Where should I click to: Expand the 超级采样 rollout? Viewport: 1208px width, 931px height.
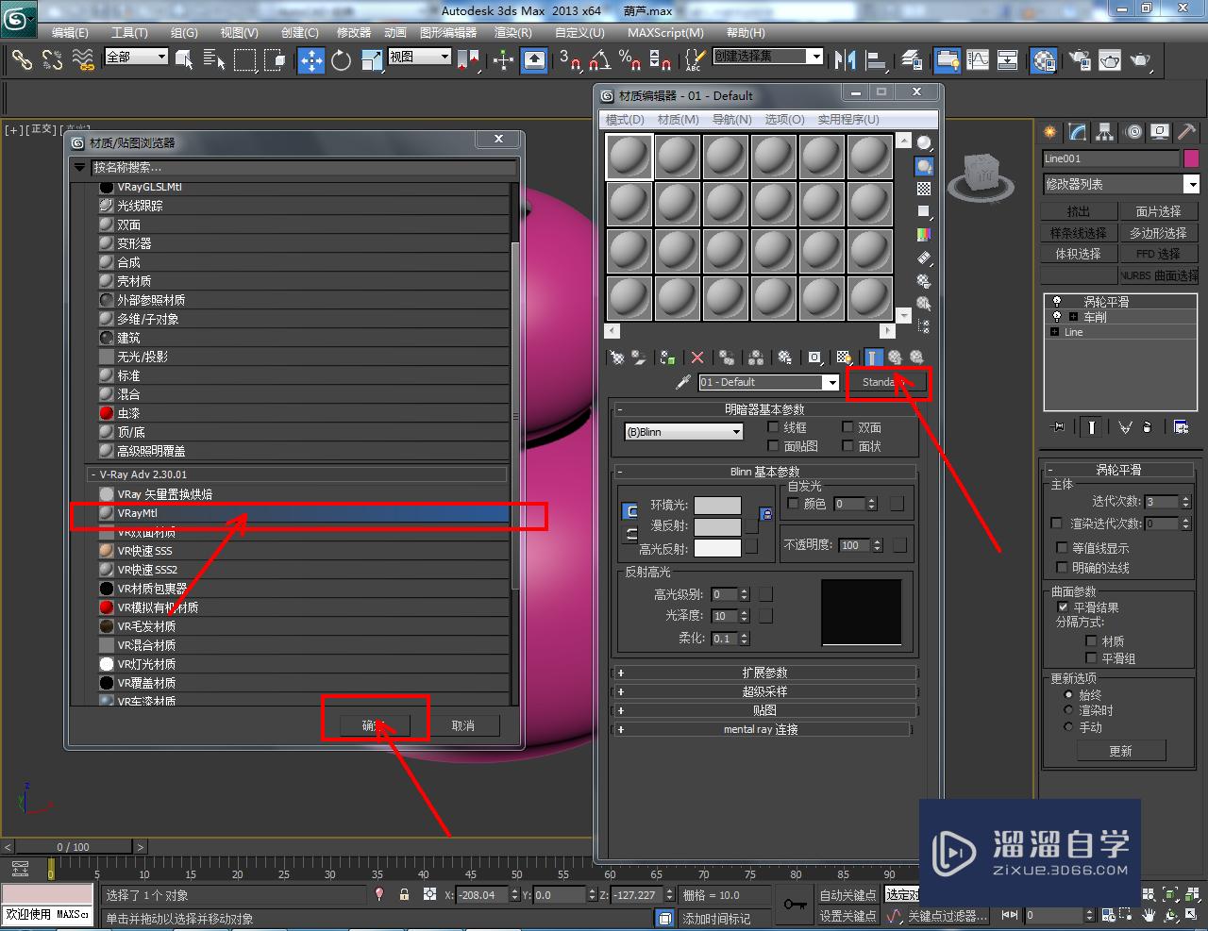764,691
